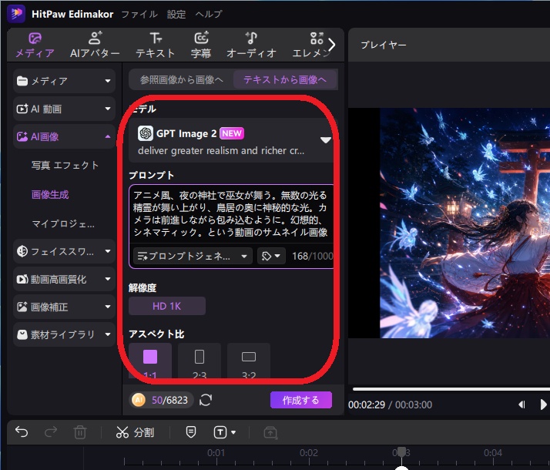This screenshot has width=550, height=470.
Task: Open the ファイル menu
Action: 139,14
